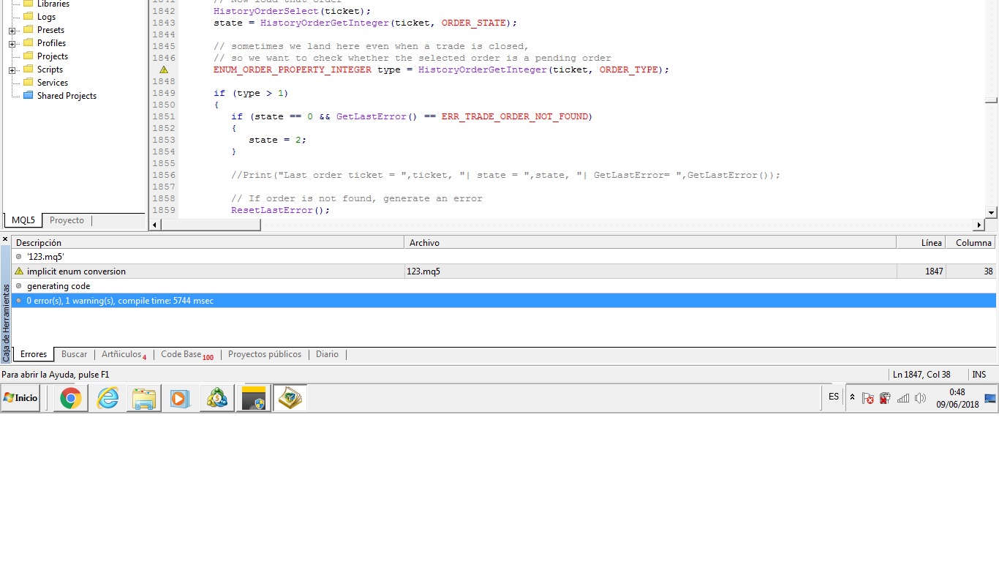999x562 pixels.
Task: Open the Buscar tab
Action: point(74,354)
